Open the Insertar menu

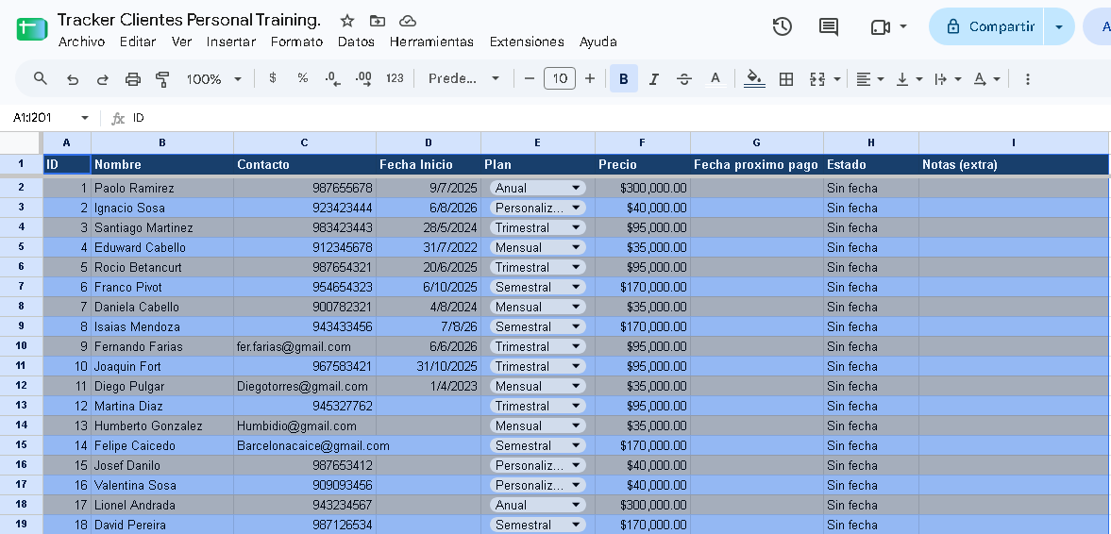231,42
